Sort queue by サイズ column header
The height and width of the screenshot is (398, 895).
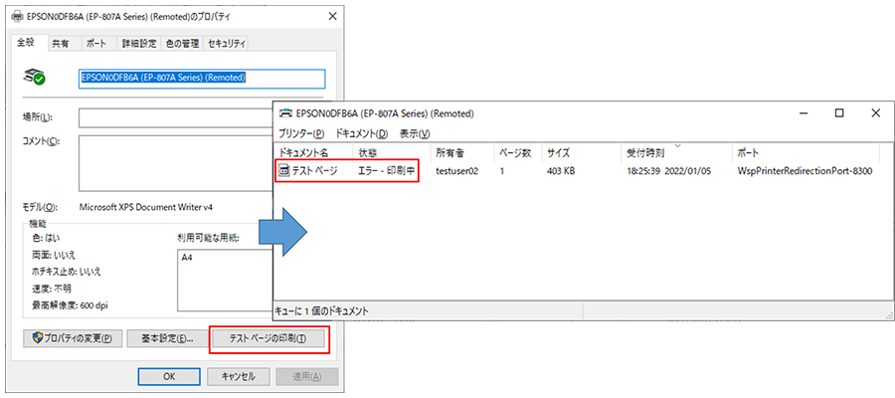(x=581, y=153)
